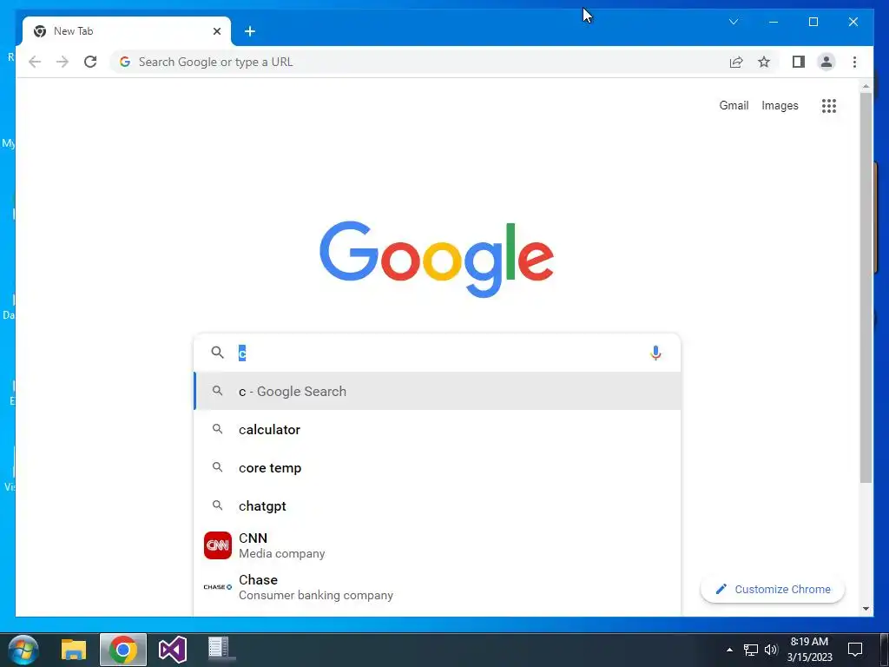
Task: Start voice search with microphone icon
Action: click(x=655, y=353)
